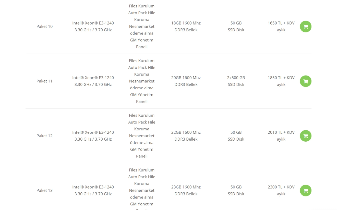Select the 23GB 1600 Mhz memory spec
Image resolution: width=337 pixels, height=210 pixels.
tap(186, 190)
